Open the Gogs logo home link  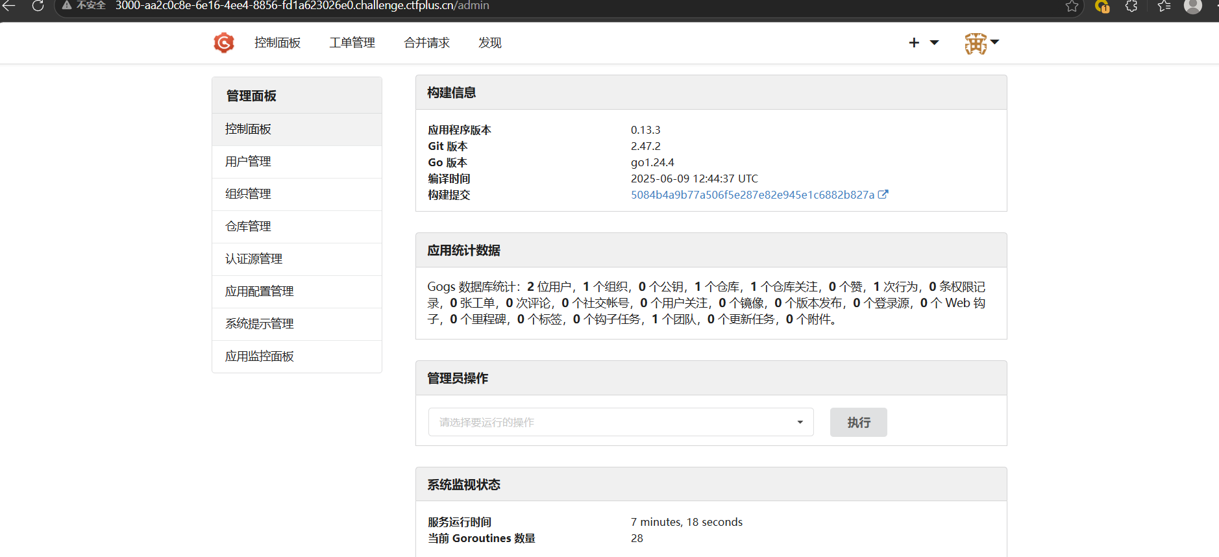pyautogui.click(x=224, y=43)
